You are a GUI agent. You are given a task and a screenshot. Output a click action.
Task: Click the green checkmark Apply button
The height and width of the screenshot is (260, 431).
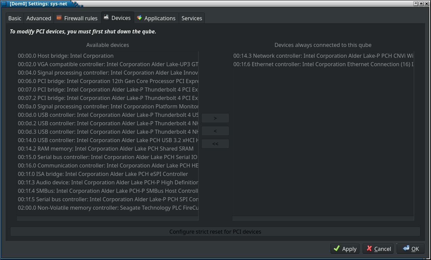[345, 249]
